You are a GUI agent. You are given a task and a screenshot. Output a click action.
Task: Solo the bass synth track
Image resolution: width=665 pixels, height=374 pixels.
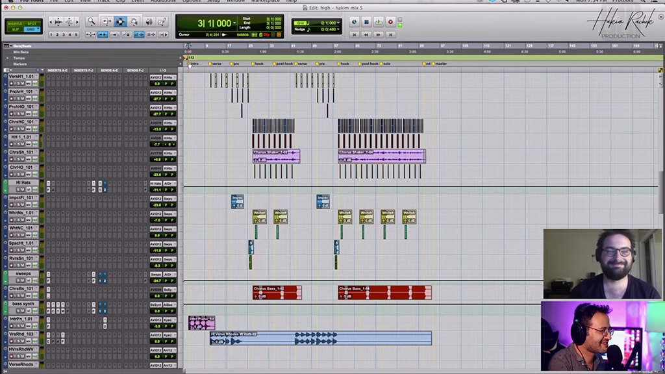[x=17, y=311]
